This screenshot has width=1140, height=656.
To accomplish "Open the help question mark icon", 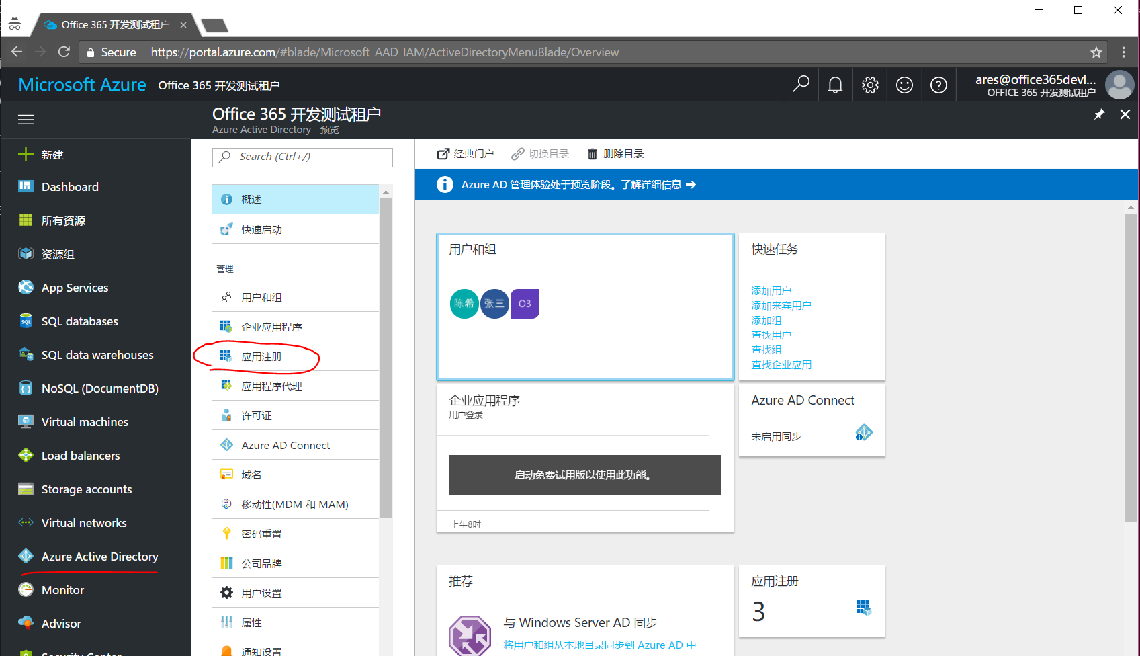I will (938, 85).
